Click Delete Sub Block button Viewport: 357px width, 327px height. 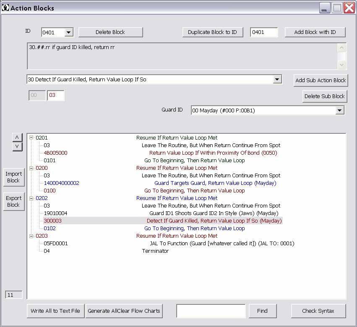pyautogui.click(x=324, y=96)
